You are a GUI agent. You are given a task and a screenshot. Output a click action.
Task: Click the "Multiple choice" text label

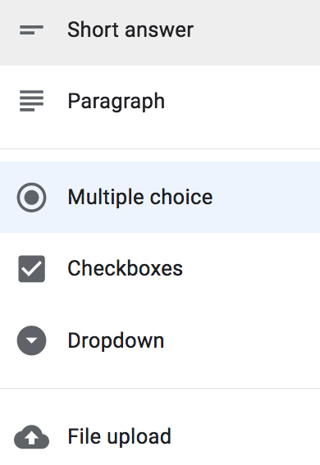[x=140, y=197]
